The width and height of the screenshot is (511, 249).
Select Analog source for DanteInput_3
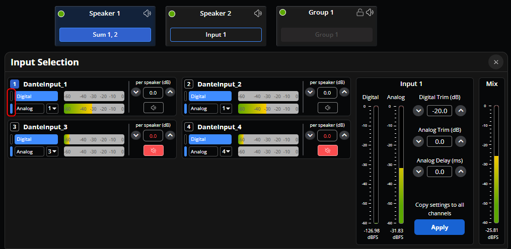tap(29, 151)
